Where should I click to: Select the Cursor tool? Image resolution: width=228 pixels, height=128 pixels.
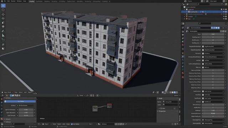[3, 10]
